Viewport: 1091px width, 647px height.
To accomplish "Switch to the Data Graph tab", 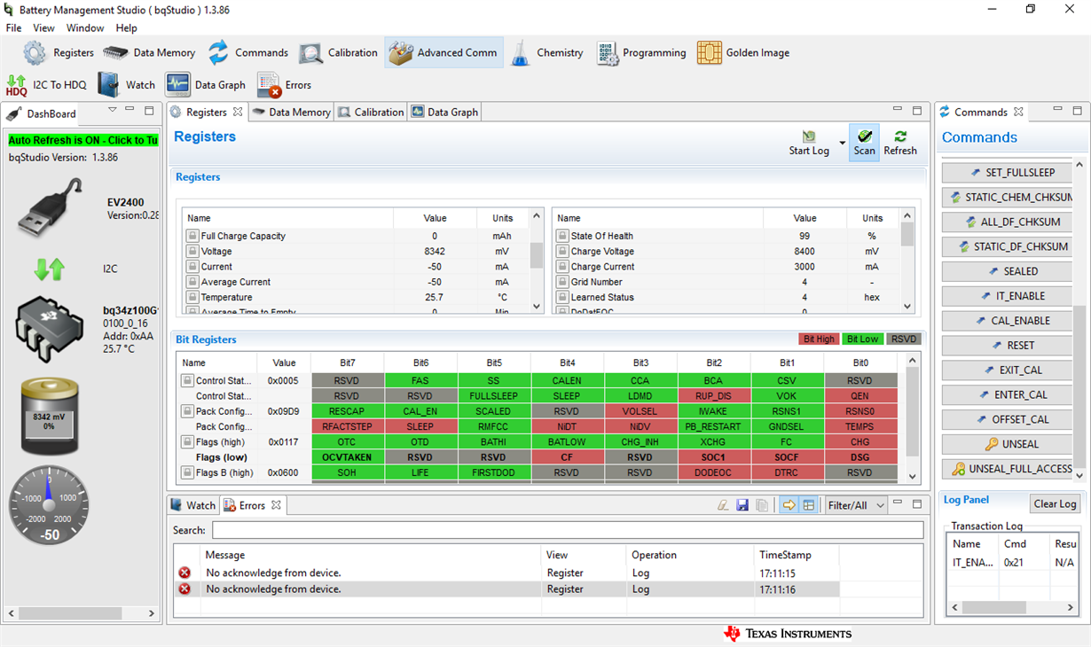I will (x=444, y=113).
